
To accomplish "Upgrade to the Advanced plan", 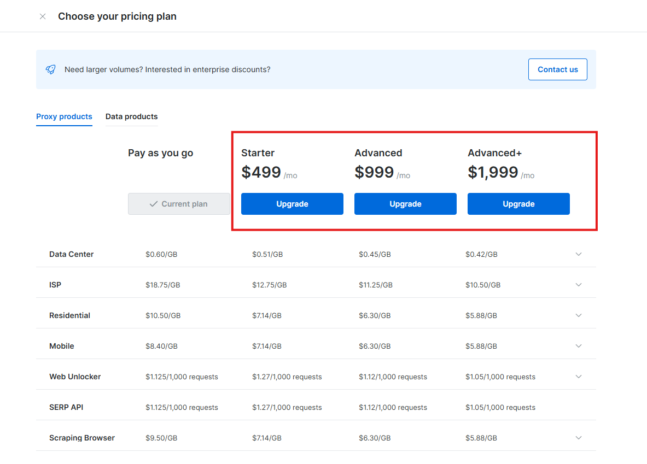I will (405, 203).
